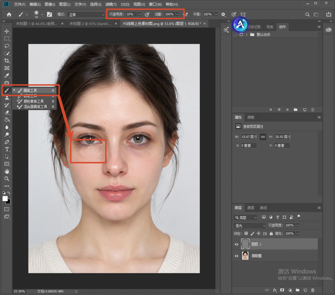Toggle lock all padlock icon

(271, 233)
